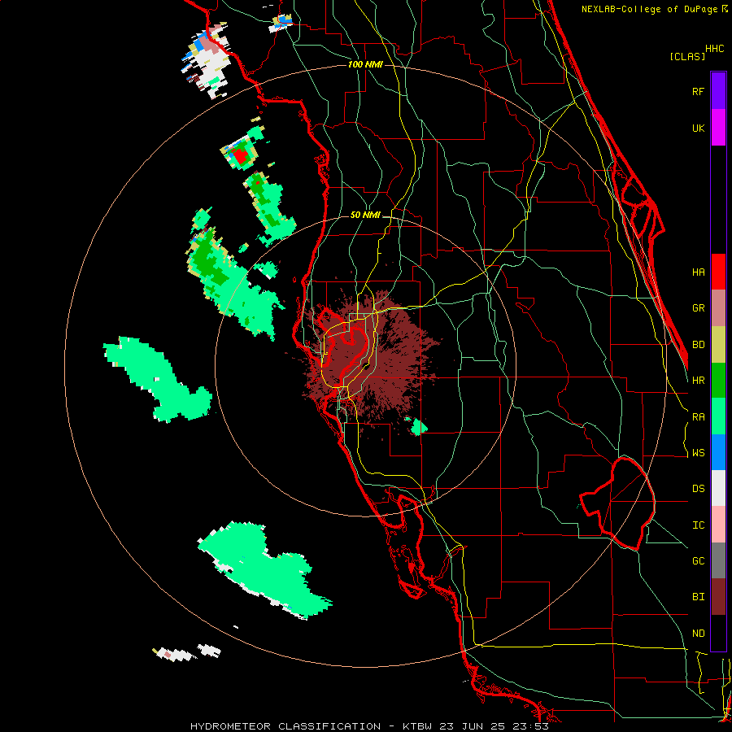This screenshot has height=732, width=732.
Task: Click the RF legend label
Action: point(698,91)
